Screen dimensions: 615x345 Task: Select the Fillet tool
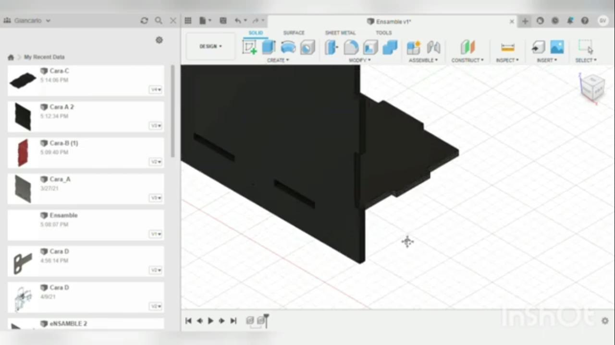[351, 47]
